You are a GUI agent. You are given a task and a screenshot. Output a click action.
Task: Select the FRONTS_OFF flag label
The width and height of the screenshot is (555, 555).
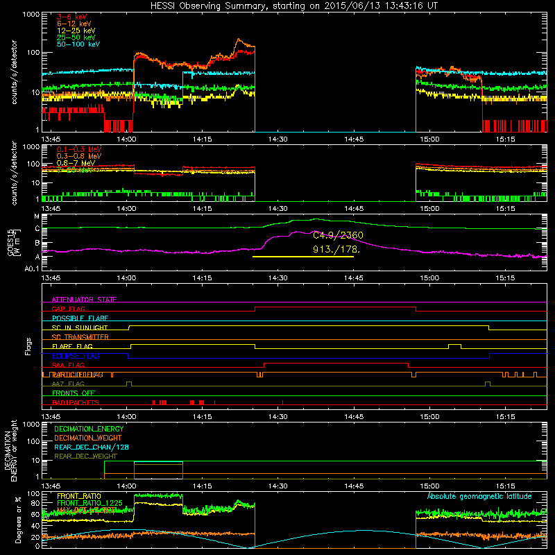74,393
